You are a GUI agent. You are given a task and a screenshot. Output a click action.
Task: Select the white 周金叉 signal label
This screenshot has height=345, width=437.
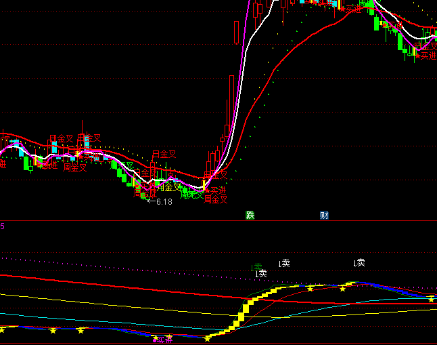click(x=169, y=187)
